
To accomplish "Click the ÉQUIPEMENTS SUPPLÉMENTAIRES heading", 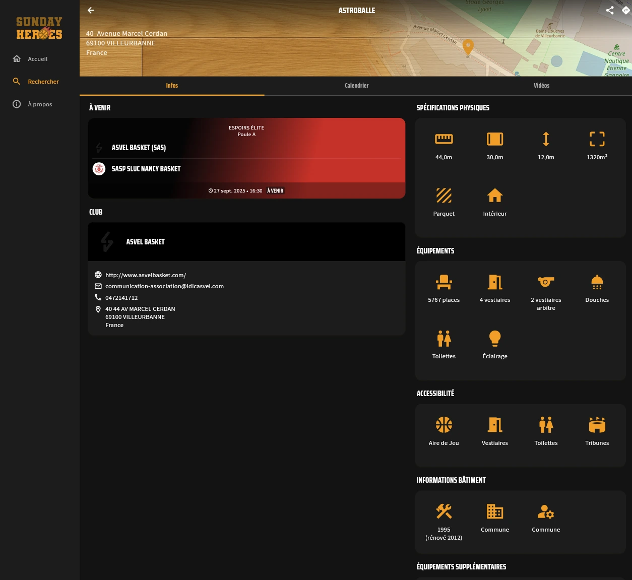I will pyautogui.click(x=461, y=567).
